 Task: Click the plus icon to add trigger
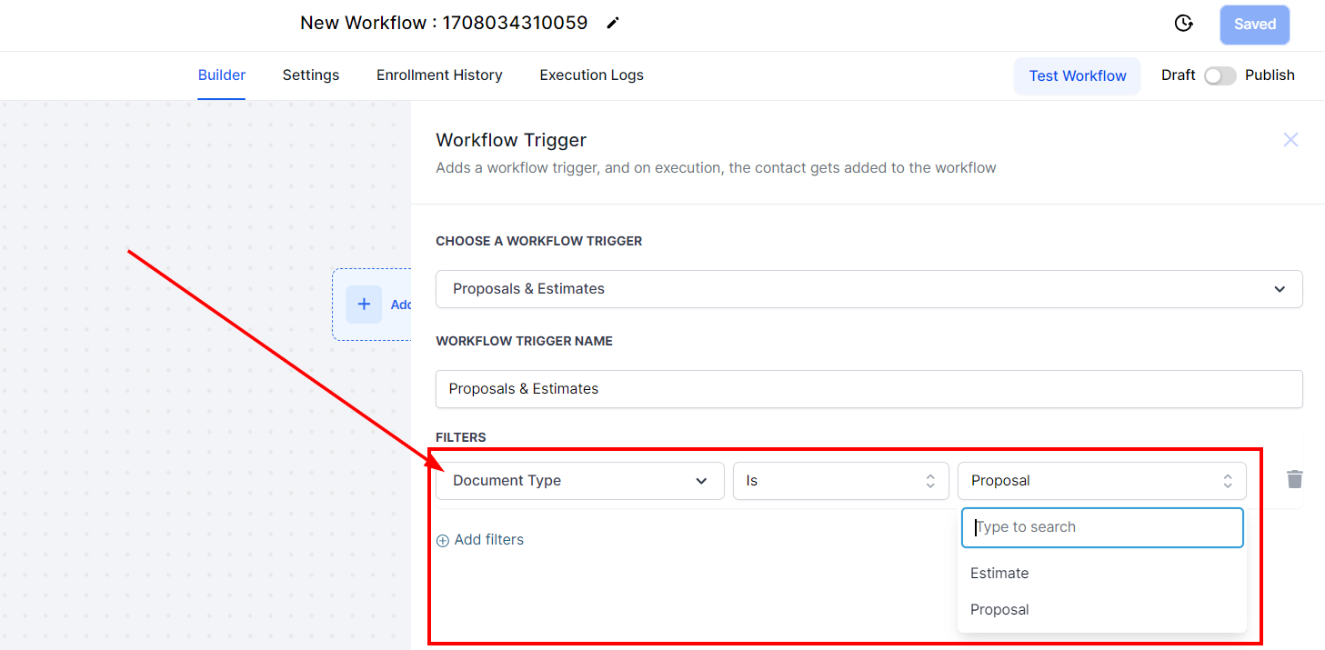tap(364, 305)
